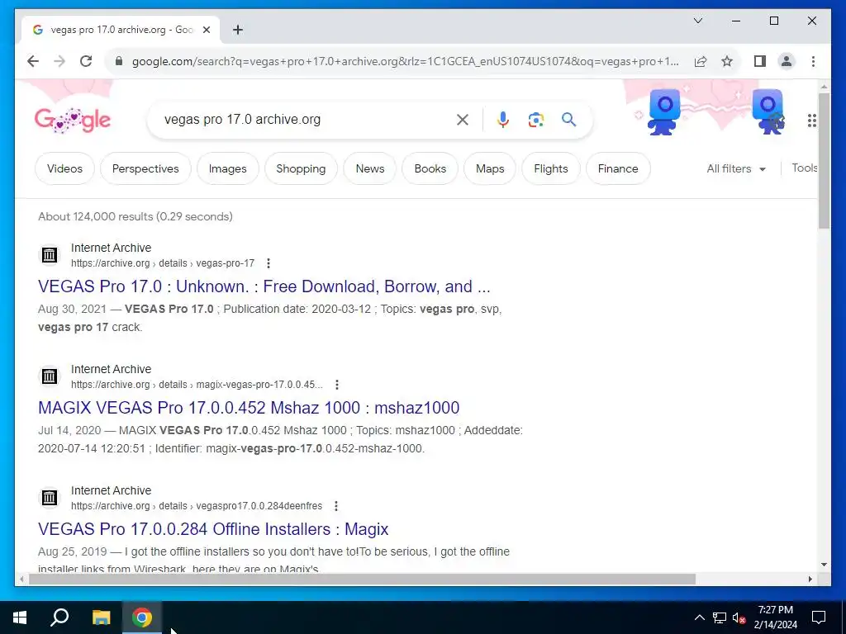The image size is (846, 634).
Task: Open the Windows Start menu
Action: pos(20,617)
